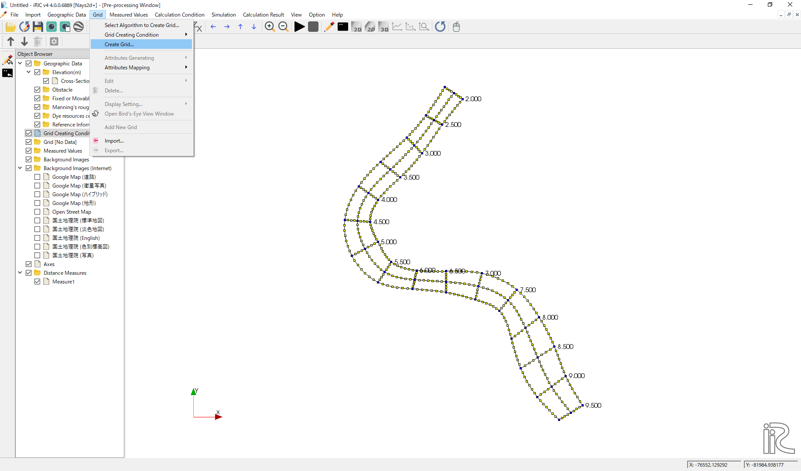Screen dimensions: 801x471
Task: Open the 3D post-processing window icon
Action: (x=383, y=27)
